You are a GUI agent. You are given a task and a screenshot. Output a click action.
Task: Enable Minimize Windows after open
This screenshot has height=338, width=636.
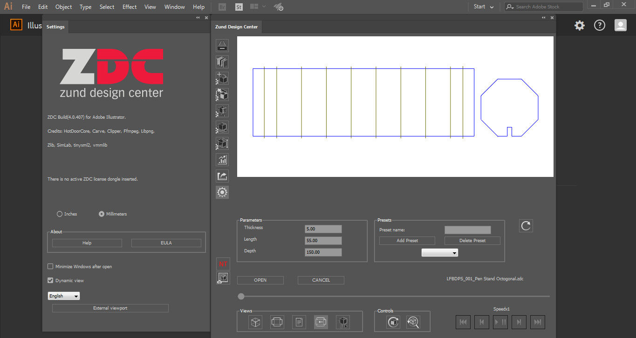50,267
